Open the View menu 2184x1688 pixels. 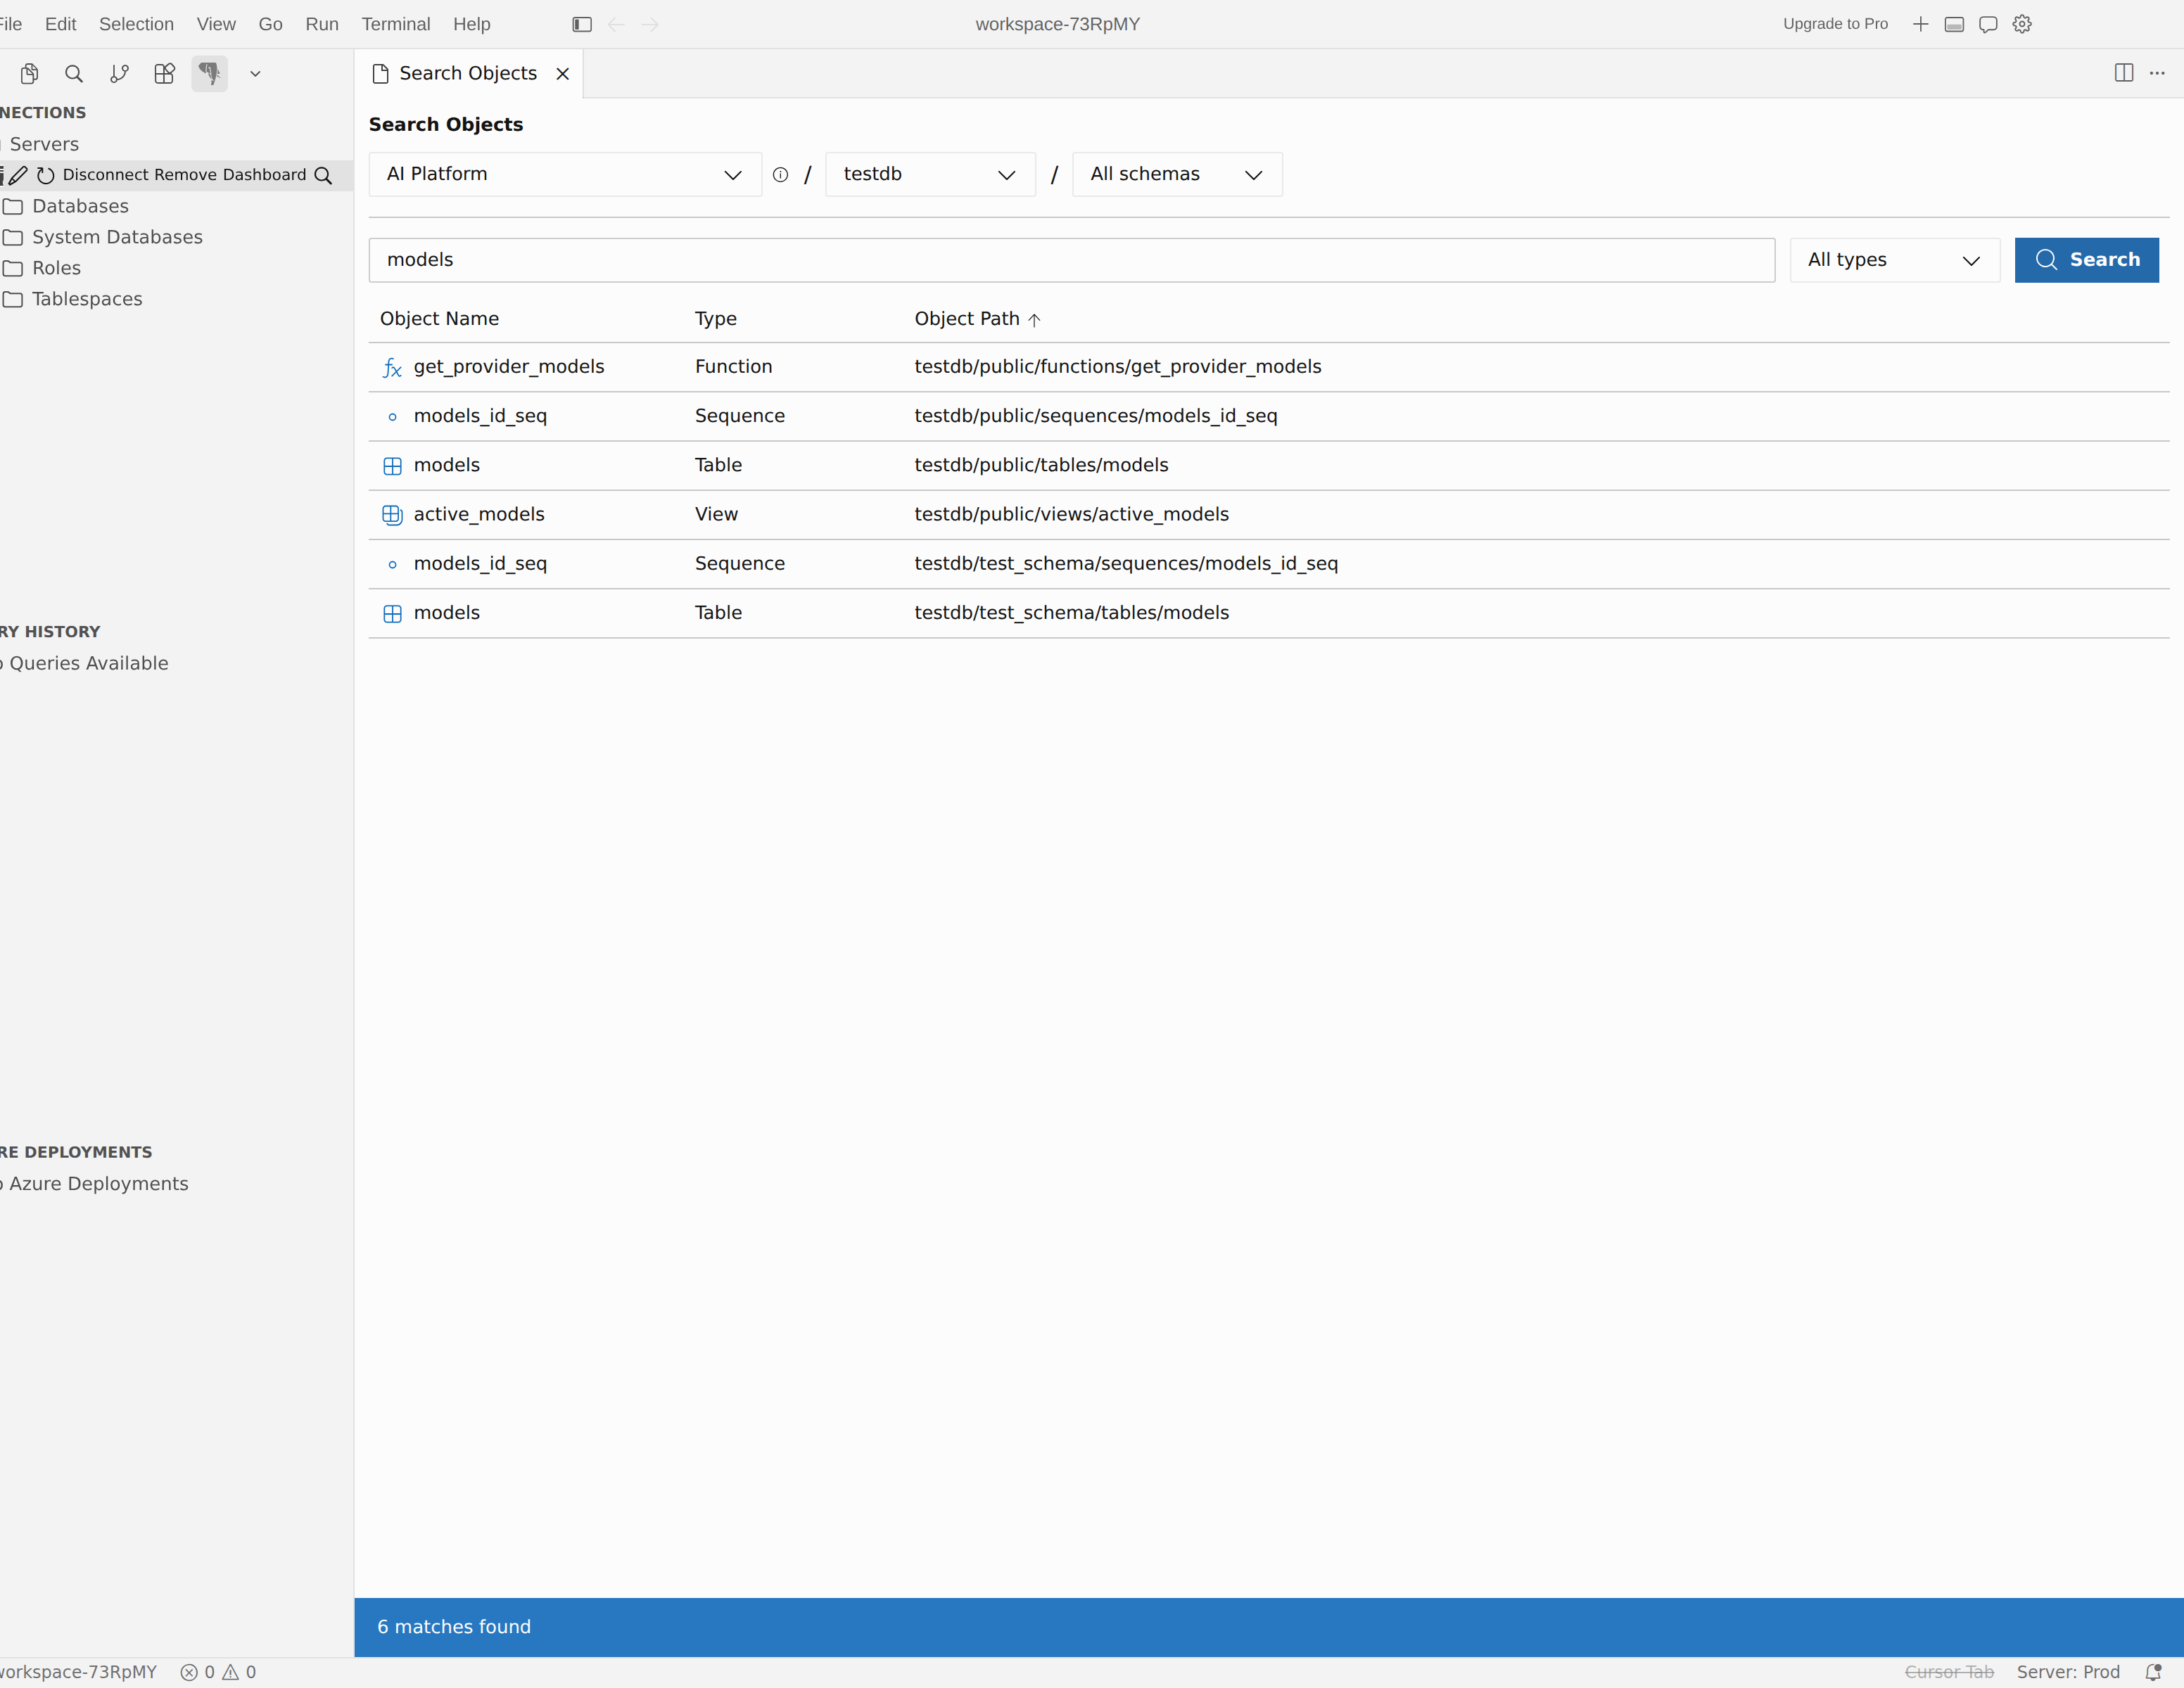tap(216, 24)
